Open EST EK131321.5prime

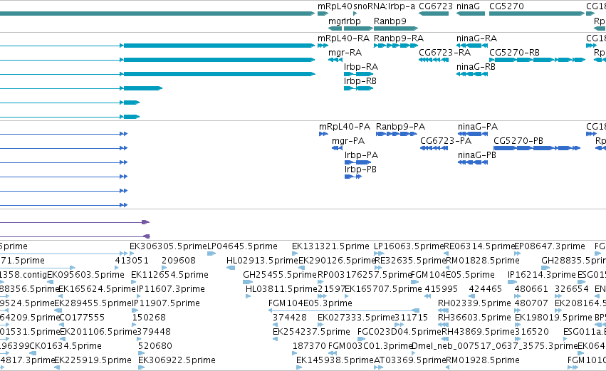coord(331,246)
